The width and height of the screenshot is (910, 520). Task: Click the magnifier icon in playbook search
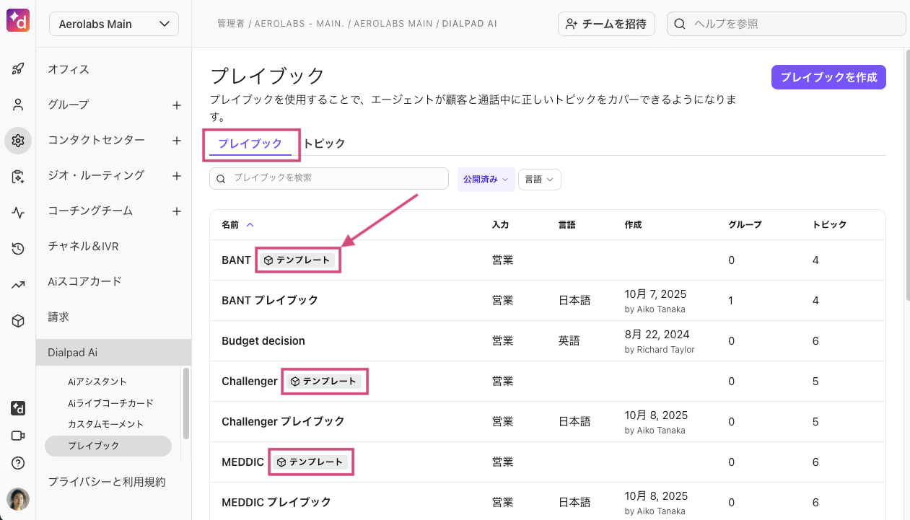click(222, 178)
